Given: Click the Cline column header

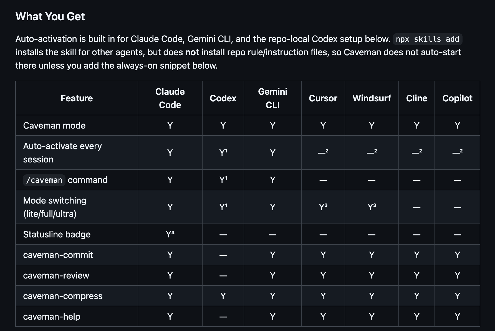Looking at the screenshot, I should [416, 98].
